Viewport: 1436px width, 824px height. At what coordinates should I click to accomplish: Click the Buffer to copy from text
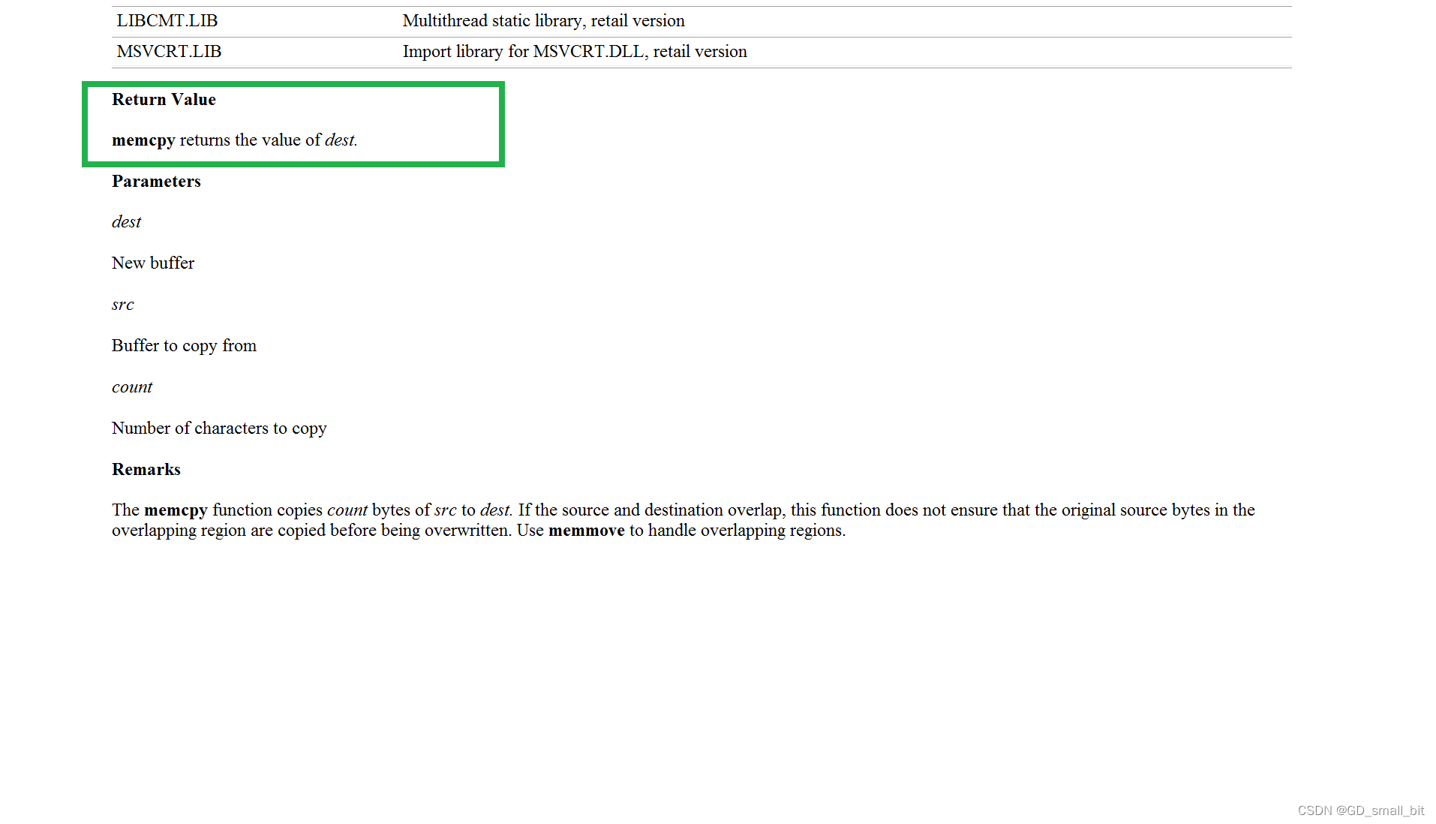(x=184, y=345)
